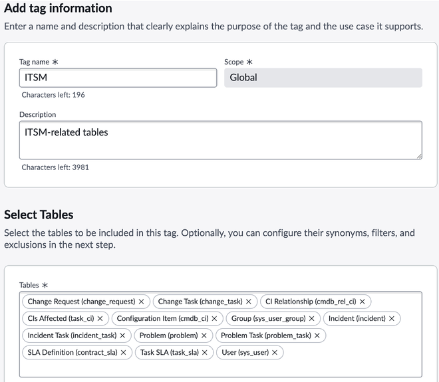Remove the CIs Affected table tag
Viewport: 439px width, 382px height.
[x=100, y=319]
